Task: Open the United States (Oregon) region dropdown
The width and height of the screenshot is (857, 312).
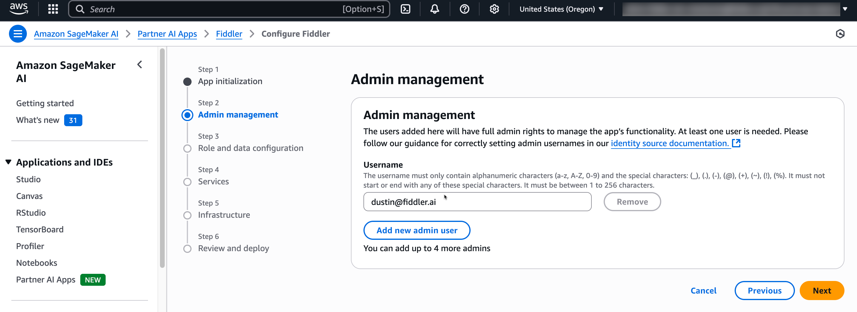Action: click(562, 9)
